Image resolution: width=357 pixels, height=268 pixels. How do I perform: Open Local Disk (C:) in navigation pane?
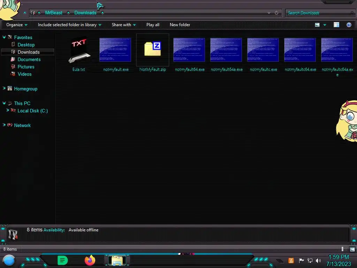(32, 111)
